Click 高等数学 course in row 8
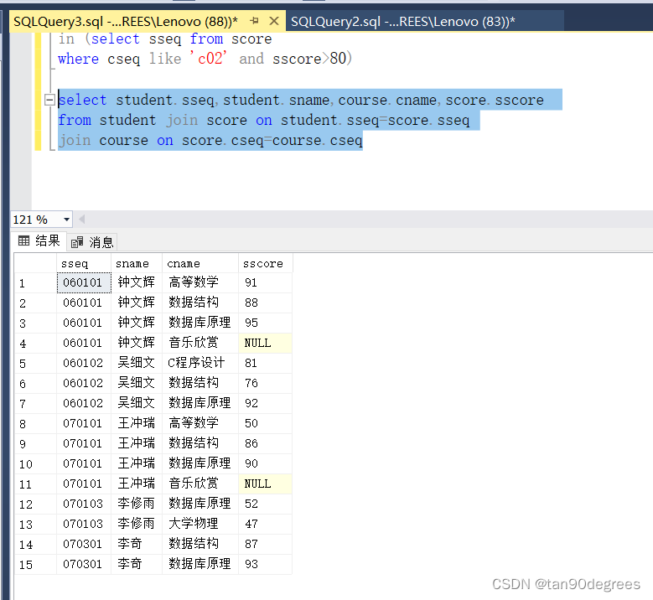The width and height of the screenshot is (653, 600). tap(200, 423)
